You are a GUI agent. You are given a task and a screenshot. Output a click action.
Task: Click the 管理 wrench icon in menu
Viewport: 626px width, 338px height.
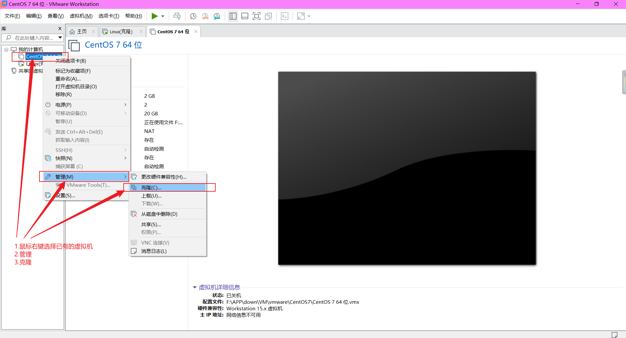(48, 177)
